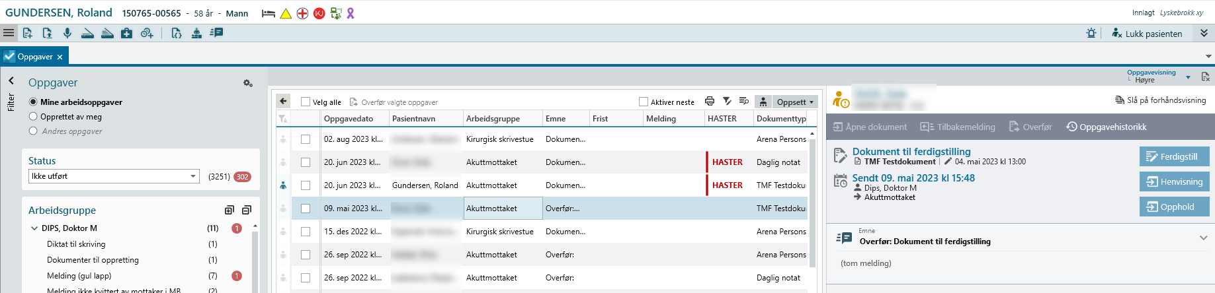Click Slå på forhåndsvisning
Screen dimensions: 1215x293
1161,100
